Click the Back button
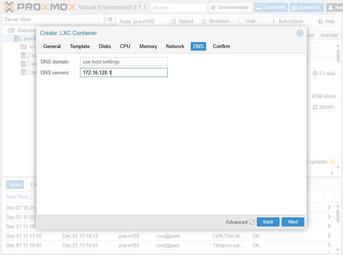The width and height of the screenshot is (343, 255). pyautogui.click(x=268, y=222)
